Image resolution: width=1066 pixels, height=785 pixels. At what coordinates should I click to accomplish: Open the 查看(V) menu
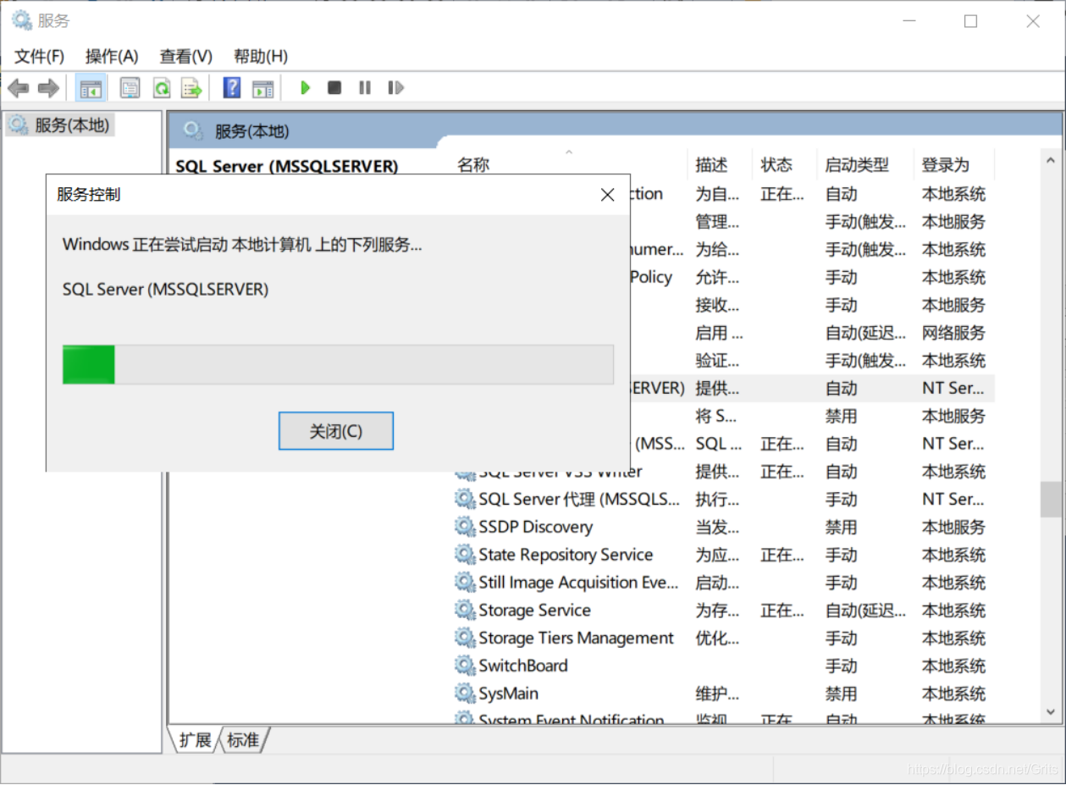point(186,57)
